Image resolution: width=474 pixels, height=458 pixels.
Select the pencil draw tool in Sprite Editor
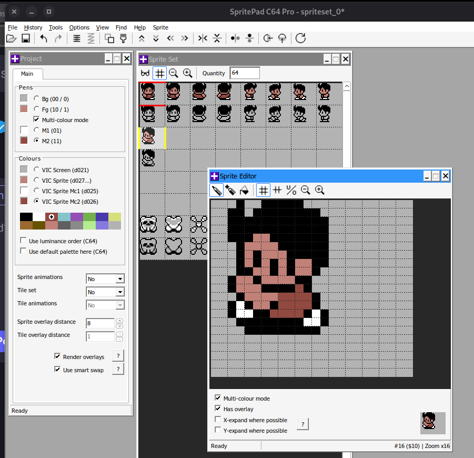pyautogui.click(x=216, y=190)
